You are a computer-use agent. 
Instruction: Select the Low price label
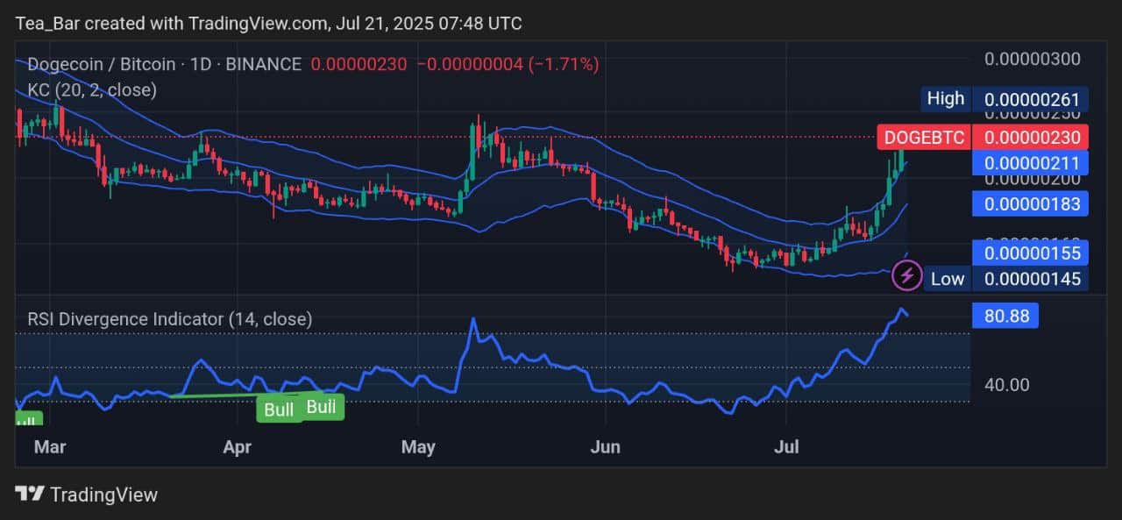pyautogui.click(x=947, y=280)
